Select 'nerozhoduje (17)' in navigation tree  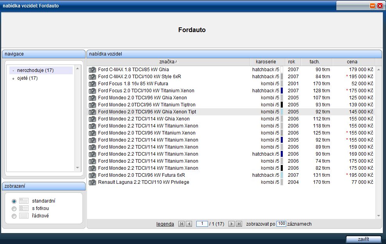[35, 70]
